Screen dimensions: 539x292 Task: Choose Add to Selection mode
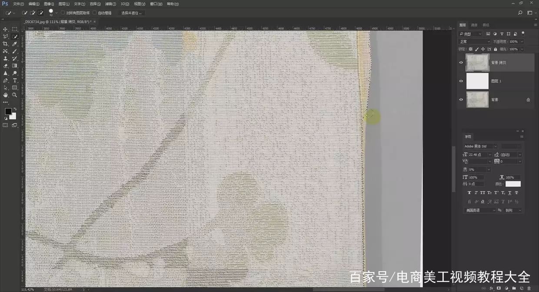click(x=33, y=13)
